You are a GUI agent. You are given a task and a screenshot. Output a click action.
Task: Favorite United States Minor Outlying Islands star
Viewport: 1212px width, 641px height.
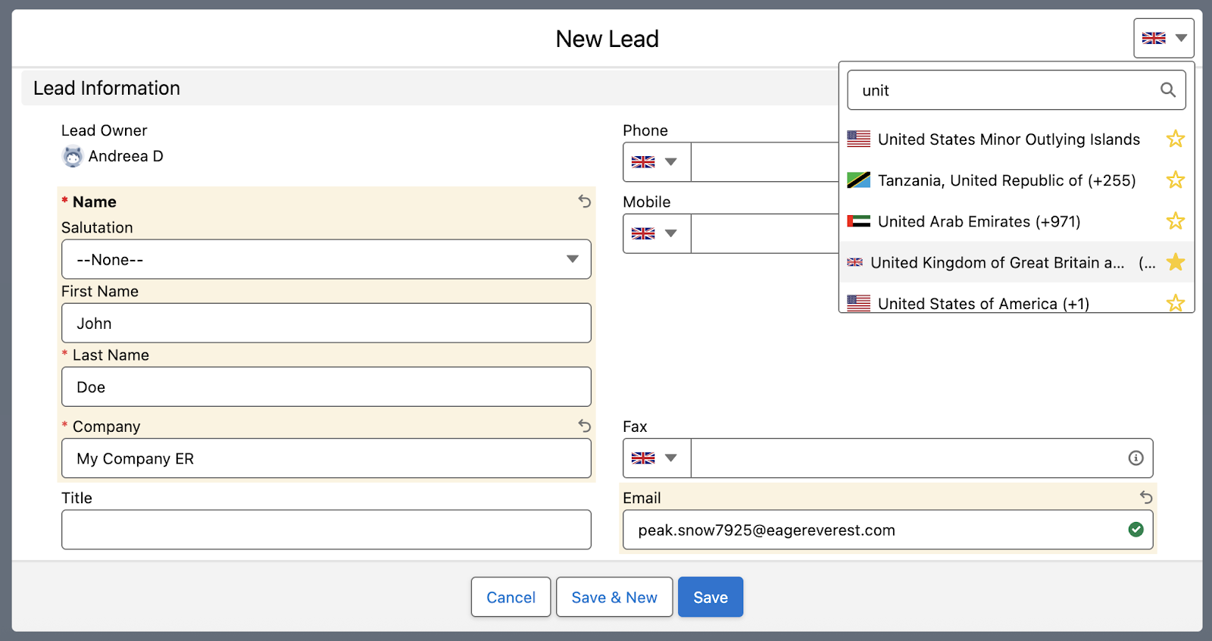coord(1175,139)
